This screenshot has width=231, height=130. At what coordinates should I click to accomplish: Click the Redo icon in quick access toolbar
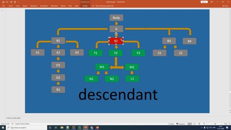coord(11,2)
